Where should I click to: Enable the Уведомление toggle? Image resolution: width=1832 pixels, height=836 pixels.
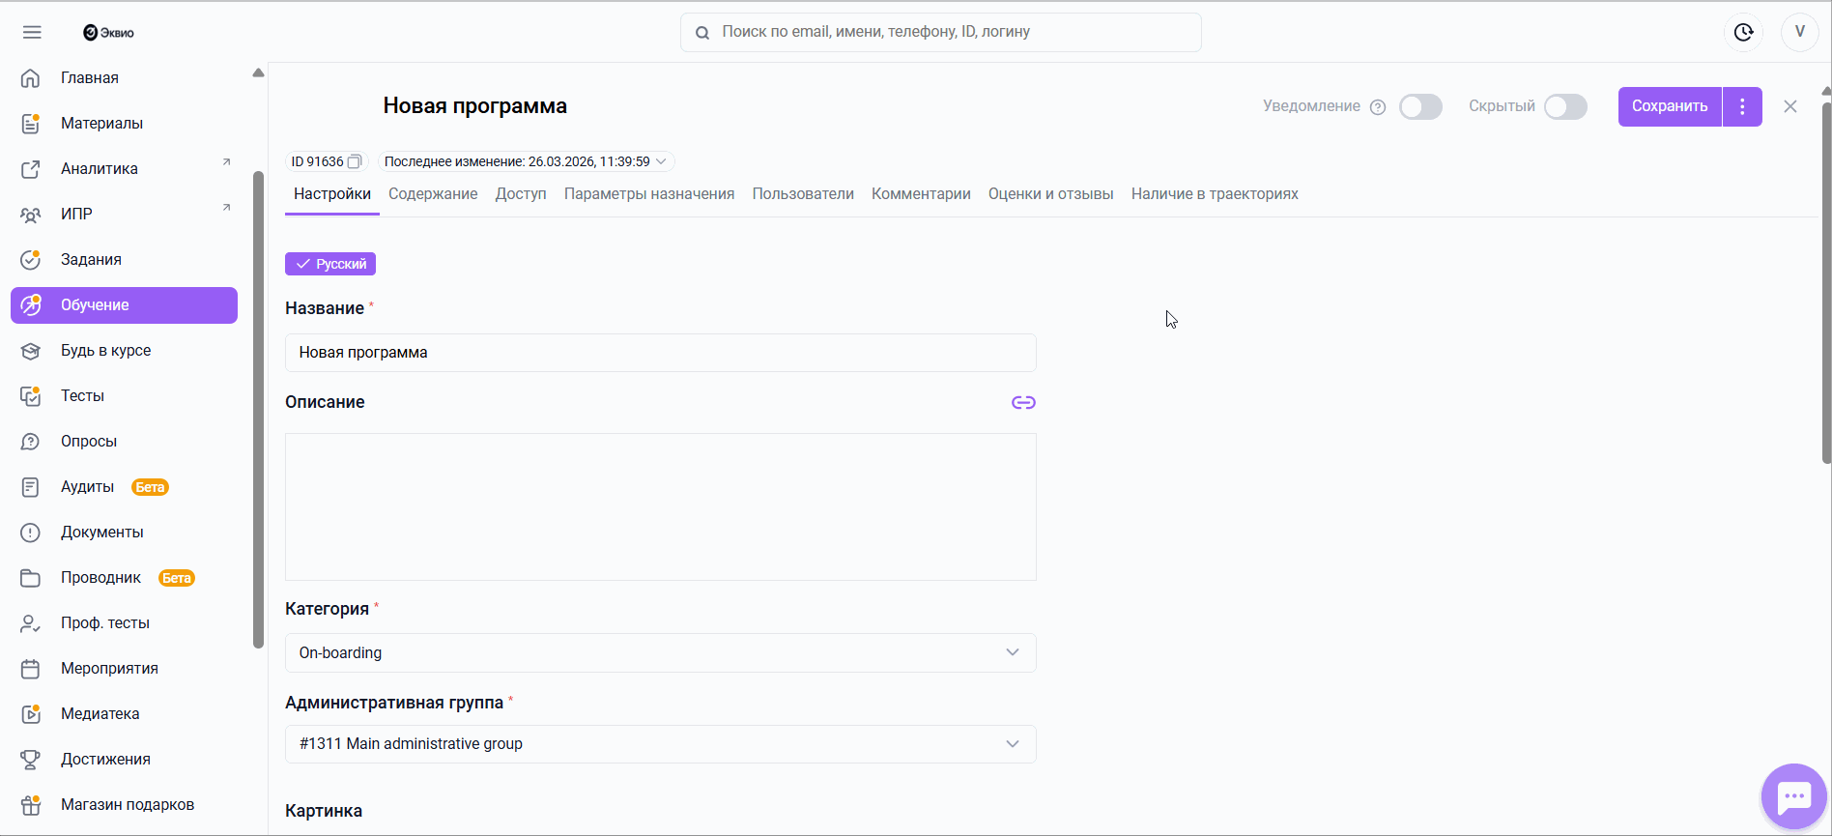click(1420, 106)
